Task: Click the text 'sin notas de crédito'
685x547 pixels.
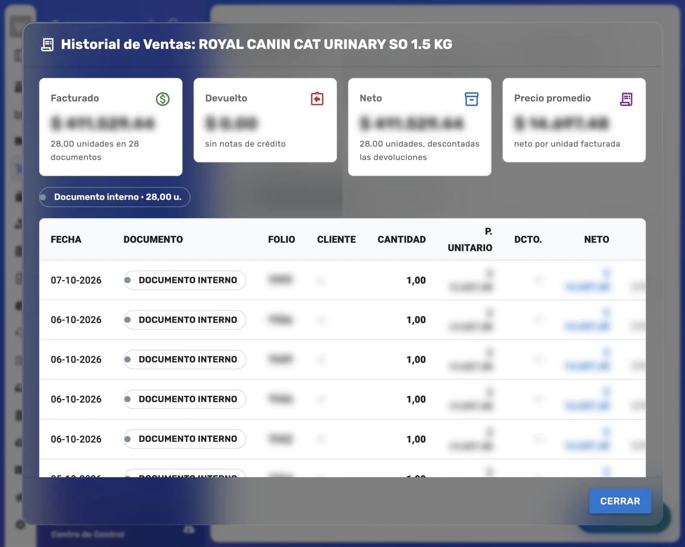Action: point(245,144)
